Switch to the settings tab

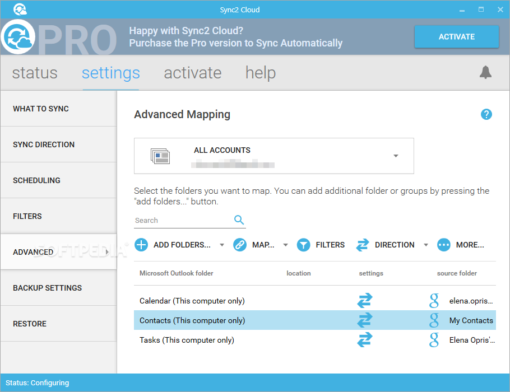[x=110, y=73]
